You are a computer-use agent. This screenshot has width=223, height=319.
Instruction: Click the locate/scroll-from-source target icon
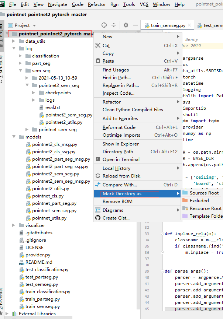click(x=104, y=25)
